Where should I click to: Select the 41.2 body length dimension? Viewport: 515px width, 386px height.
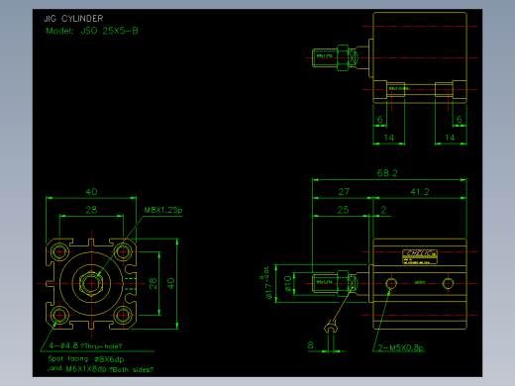tap(420, 192)
